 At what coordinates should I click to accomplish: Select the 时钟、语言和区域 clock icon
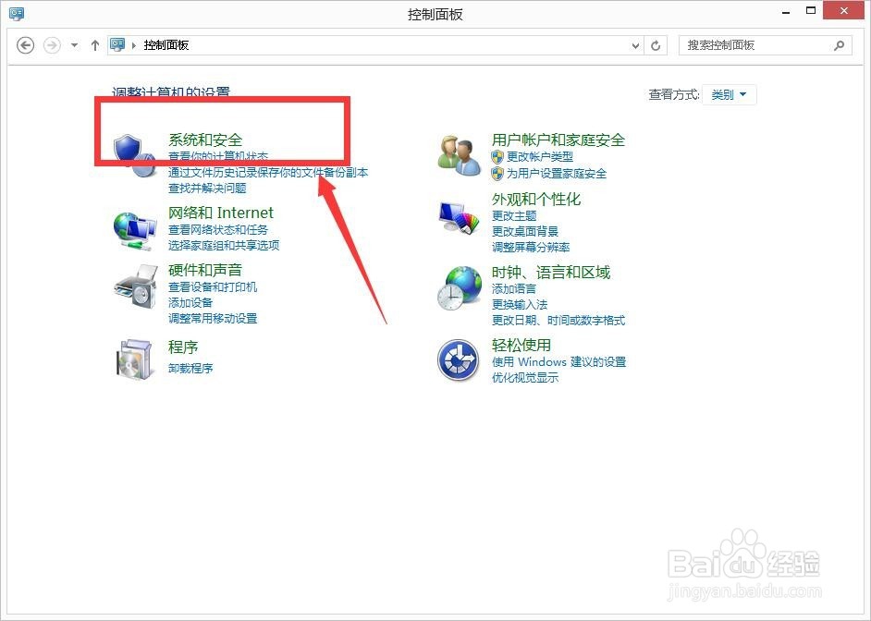pyautogui.click(x=457, y=291)
